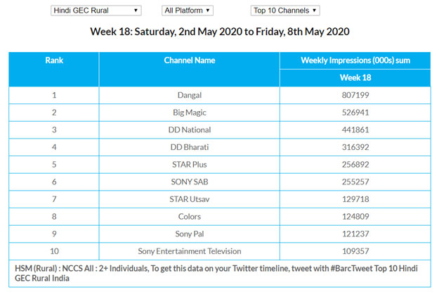Select DD National in the table

(189, 129)
